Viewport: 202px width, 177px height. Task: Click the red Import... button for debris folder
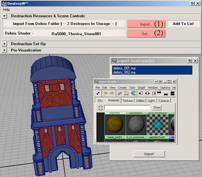(x=146, y=24)
